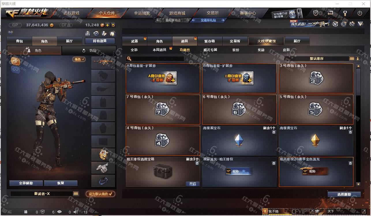Expand the 交易所礼包 sub-menu
Viewport: 371px width, 216px height.
click(x=208, y=20)
